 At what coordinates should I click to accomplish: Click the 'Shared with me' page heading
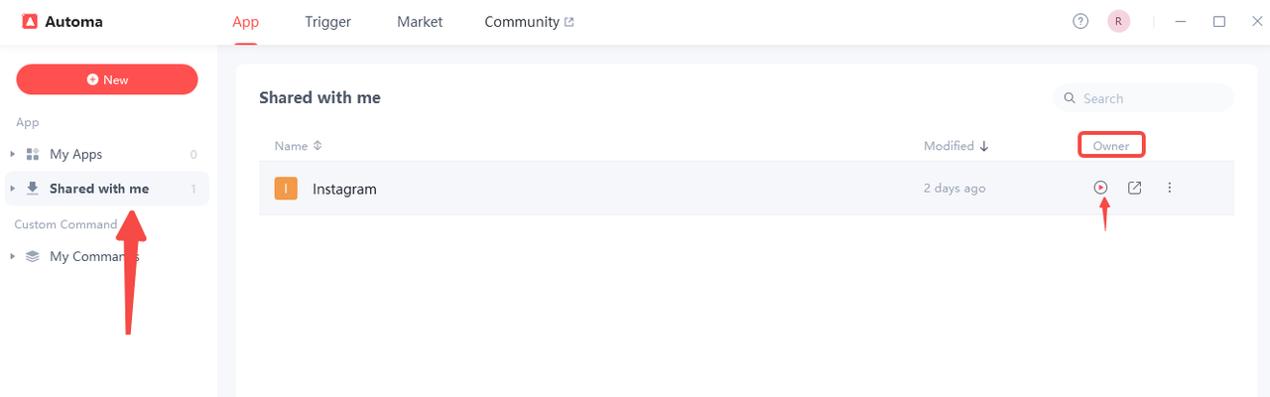coord(319,97)
